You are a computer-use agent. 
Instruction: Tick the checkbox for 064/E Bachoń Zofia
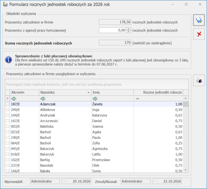[x=7, y=143]
